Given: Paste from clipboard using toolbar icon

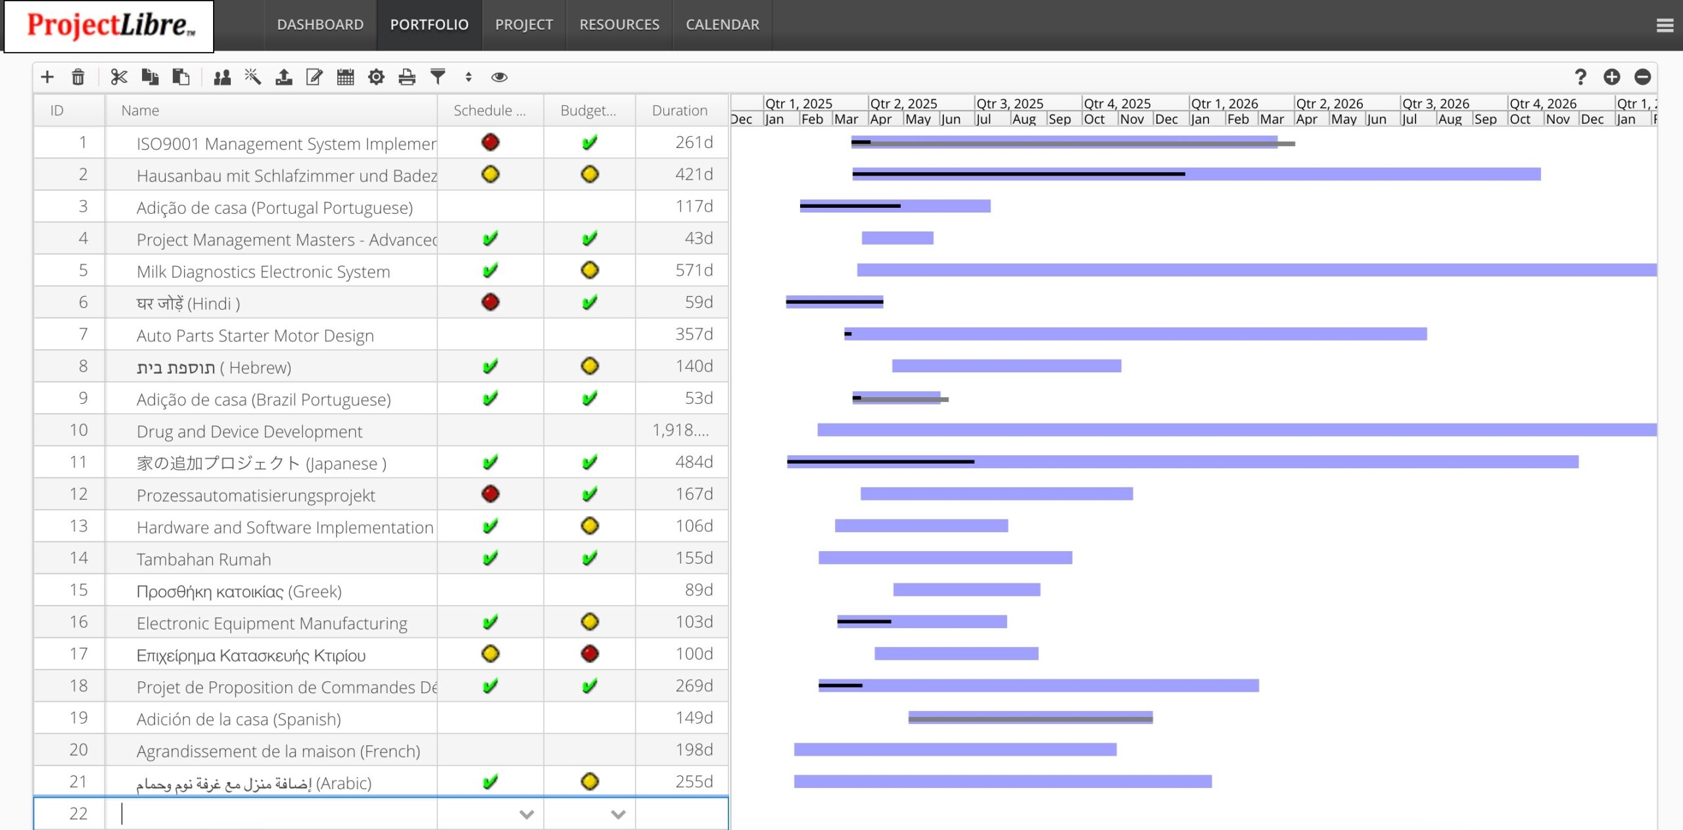Looking at the screenshot, I should 181,77.
